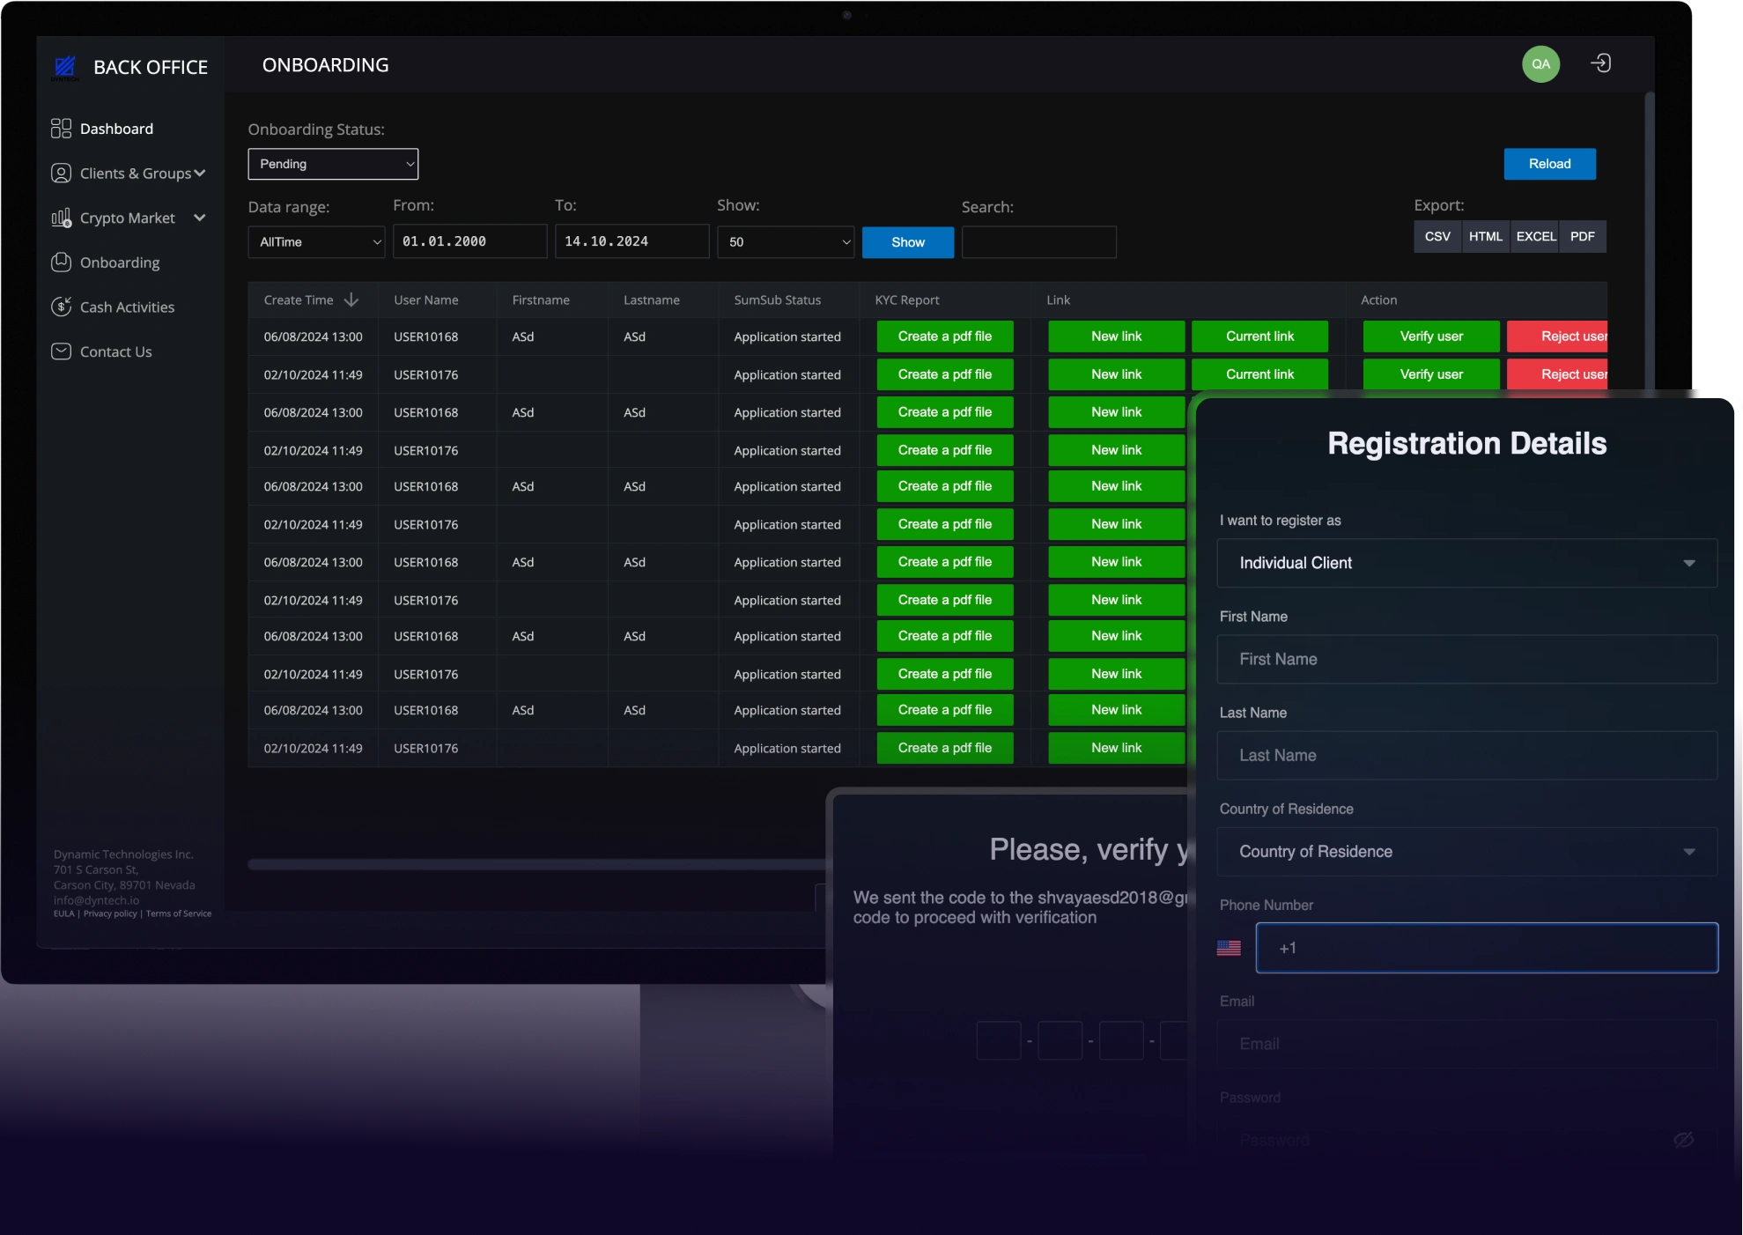
Task: Click the Onboarding sidebar icon
Action: point(61,263)
